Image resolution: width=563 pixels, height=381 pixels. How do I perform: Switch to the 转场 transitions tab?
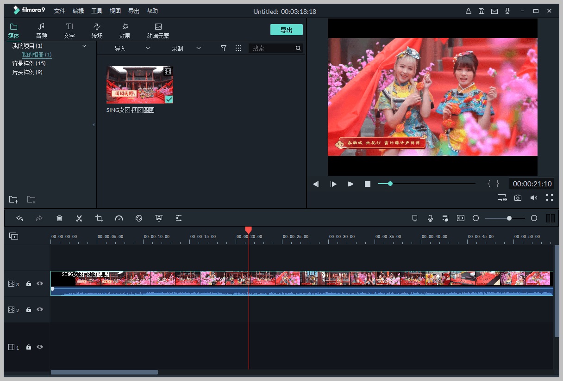tap(97, 31)
